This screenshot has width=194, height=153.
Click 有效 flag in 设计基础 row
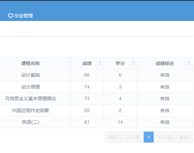165,75
